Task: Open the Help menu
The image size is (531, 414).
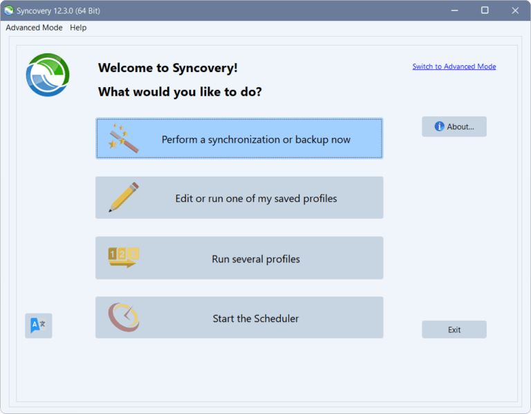Action: pos(78,28)
